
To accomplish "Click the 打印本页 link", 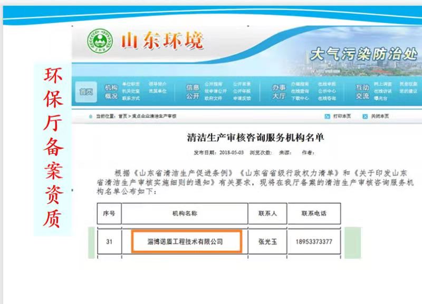I will (x=342, y=116).
